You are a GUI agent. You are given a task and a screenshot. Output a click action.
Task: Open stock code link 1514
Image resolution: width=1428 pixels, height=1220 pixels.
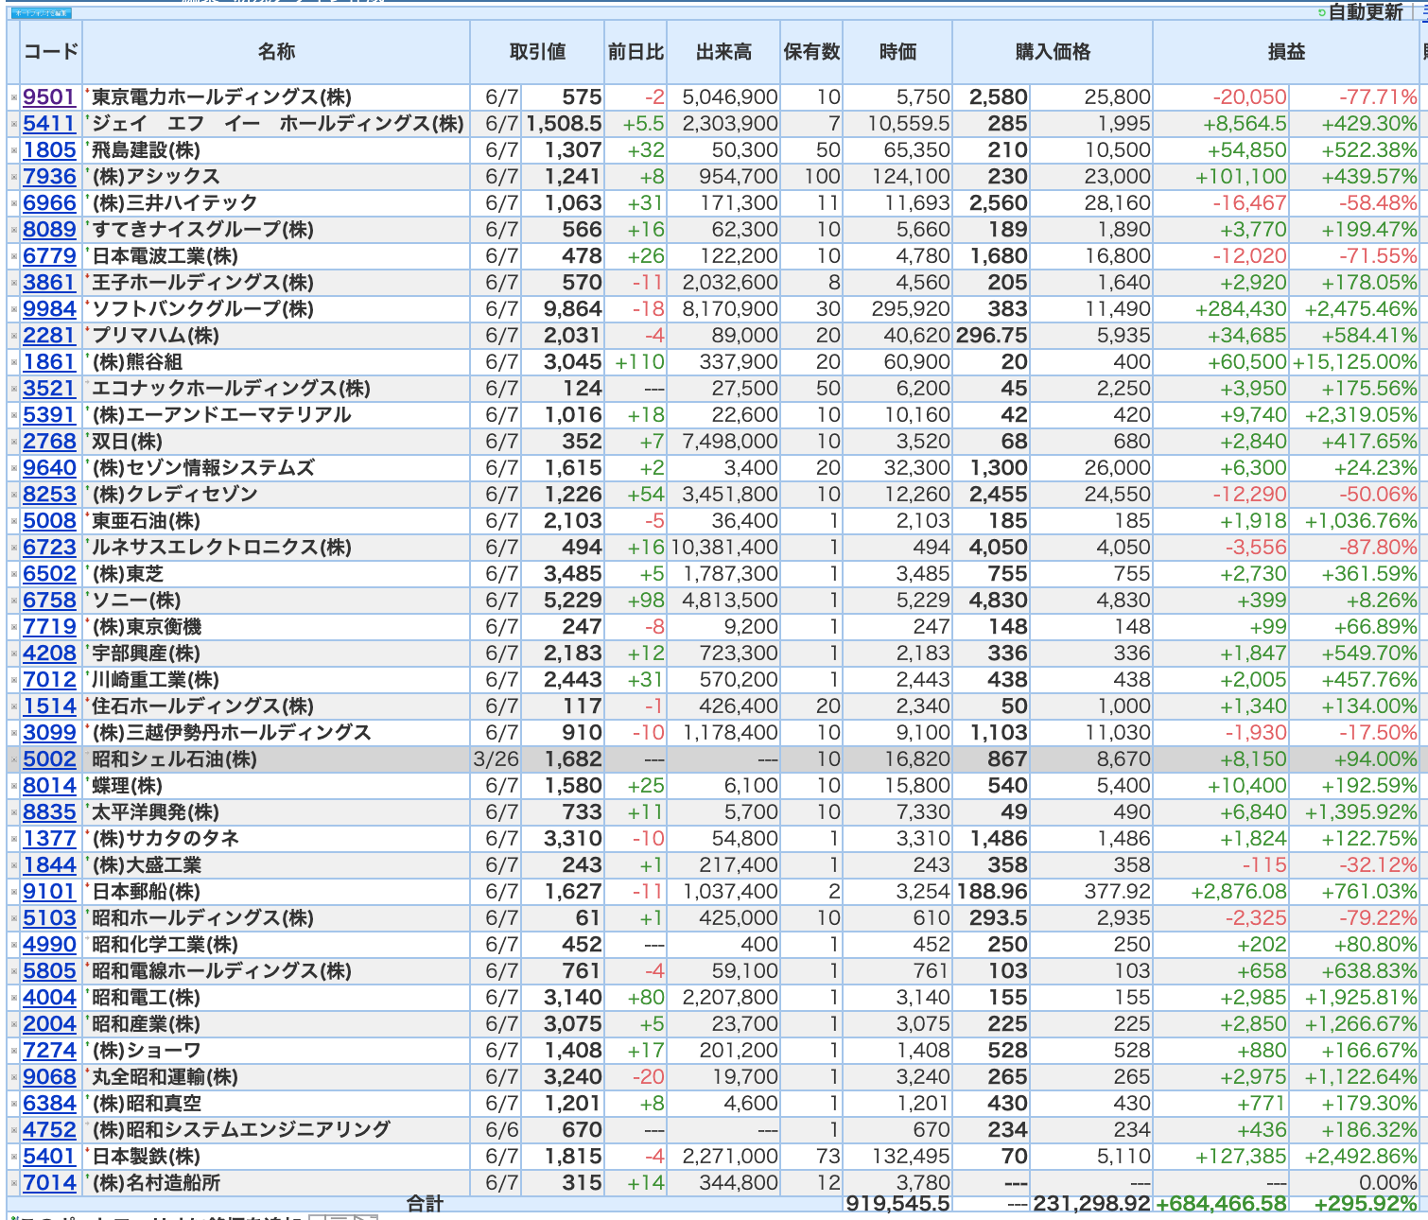click(x=49, y=706)
